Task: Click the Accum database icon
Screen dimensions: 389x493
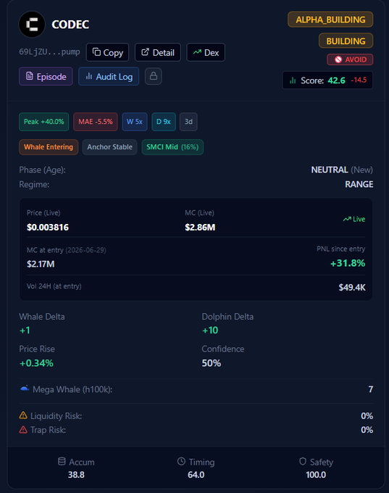Action: tap(62, 461)
